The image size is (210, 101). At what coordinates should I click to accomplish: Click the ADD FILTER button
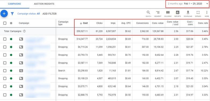(x=50, y=14)
